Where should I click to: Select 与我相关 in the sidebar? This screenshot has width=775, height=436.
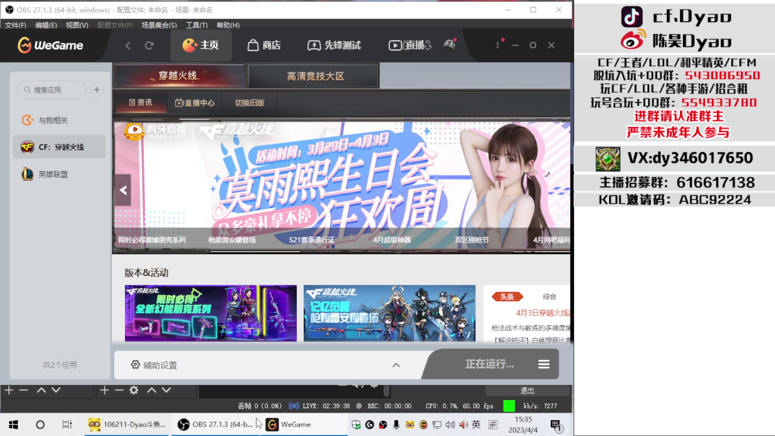pyautogui.click(x=59, y=120)
